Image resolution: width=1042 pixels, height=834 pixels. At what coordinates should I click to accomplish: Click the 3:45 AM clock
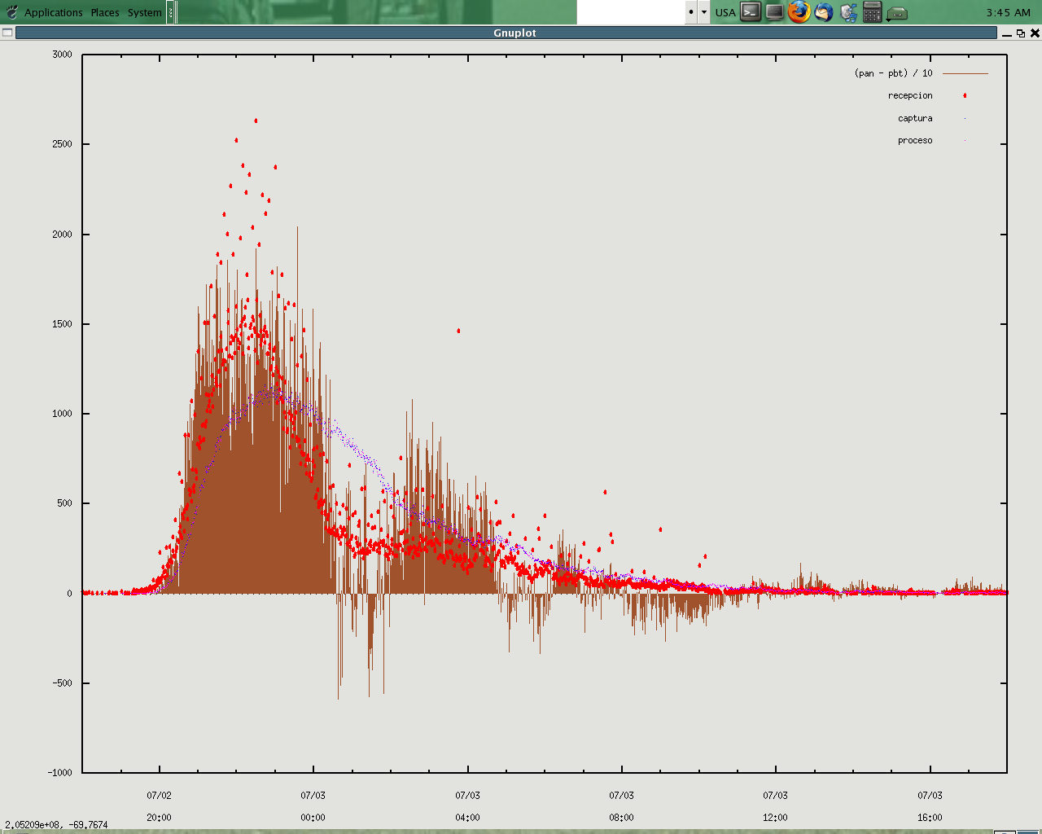pyautogui.click(x=1008, y=12)
